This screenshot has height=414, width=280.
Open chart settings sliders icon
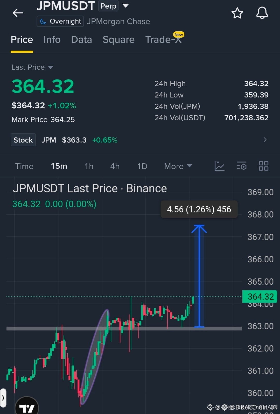pyautogui.click(x=242, y=166)
